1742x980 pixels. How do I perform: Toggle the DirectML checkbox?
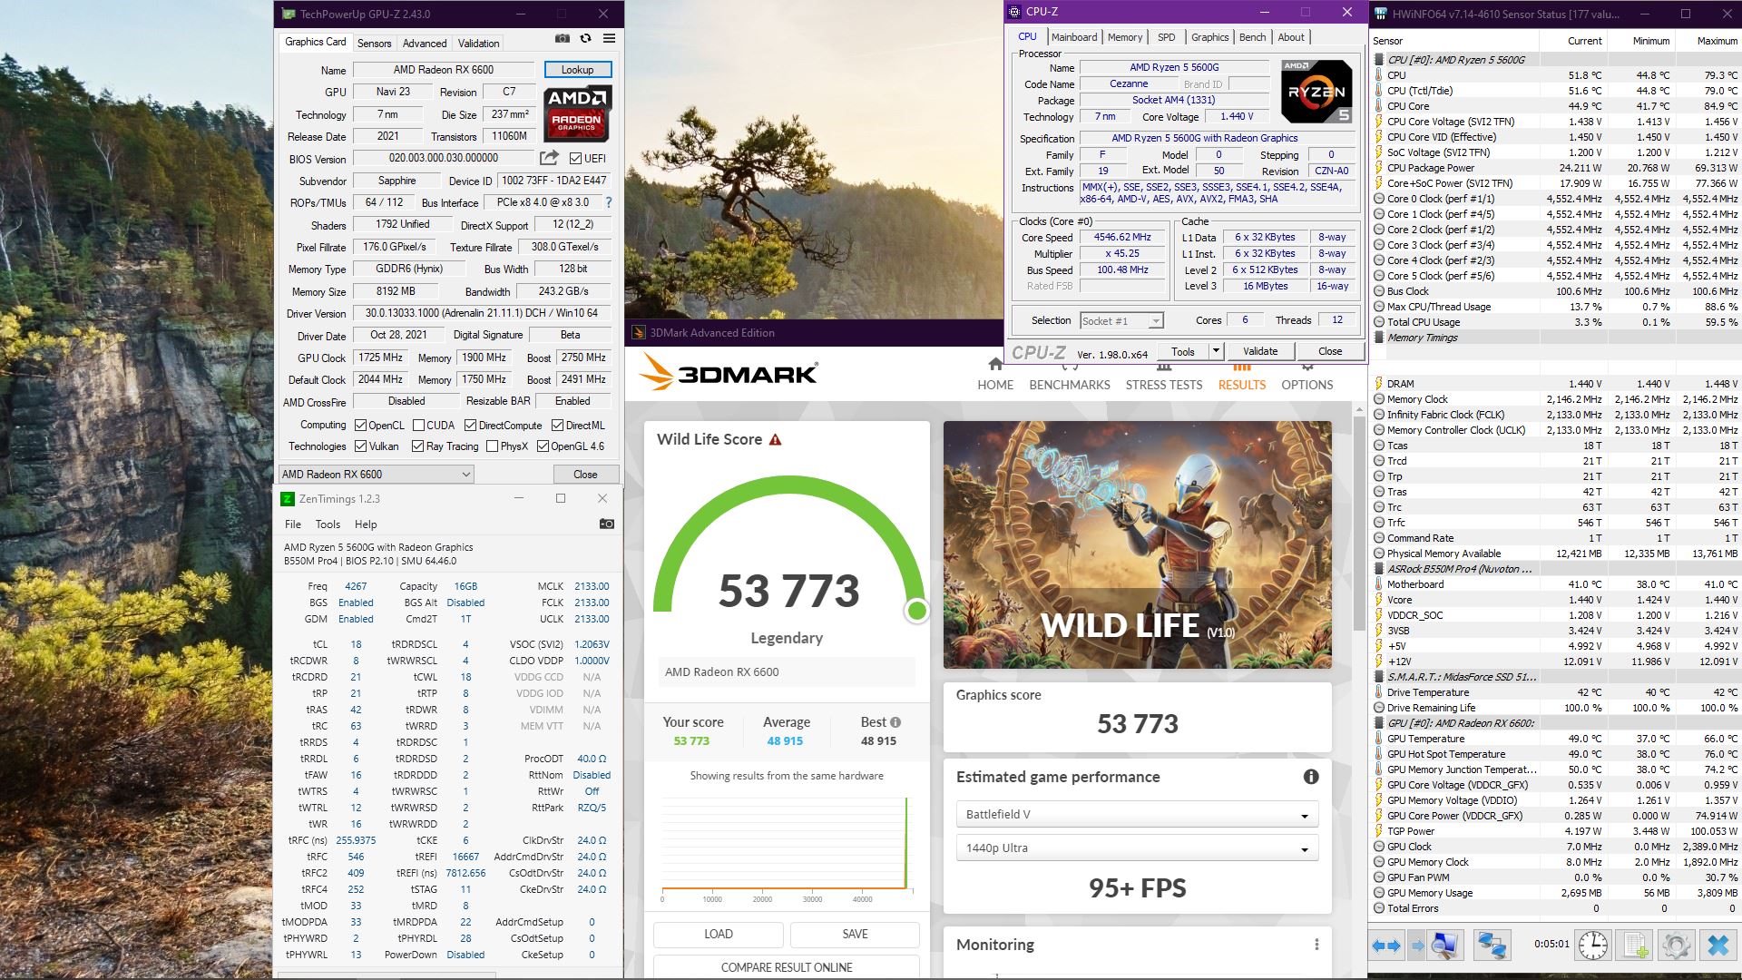tap(557, 426)
